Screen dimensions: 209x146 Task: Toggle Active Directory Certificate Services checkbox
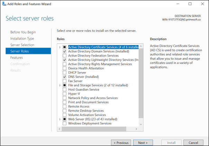(64, 47)
